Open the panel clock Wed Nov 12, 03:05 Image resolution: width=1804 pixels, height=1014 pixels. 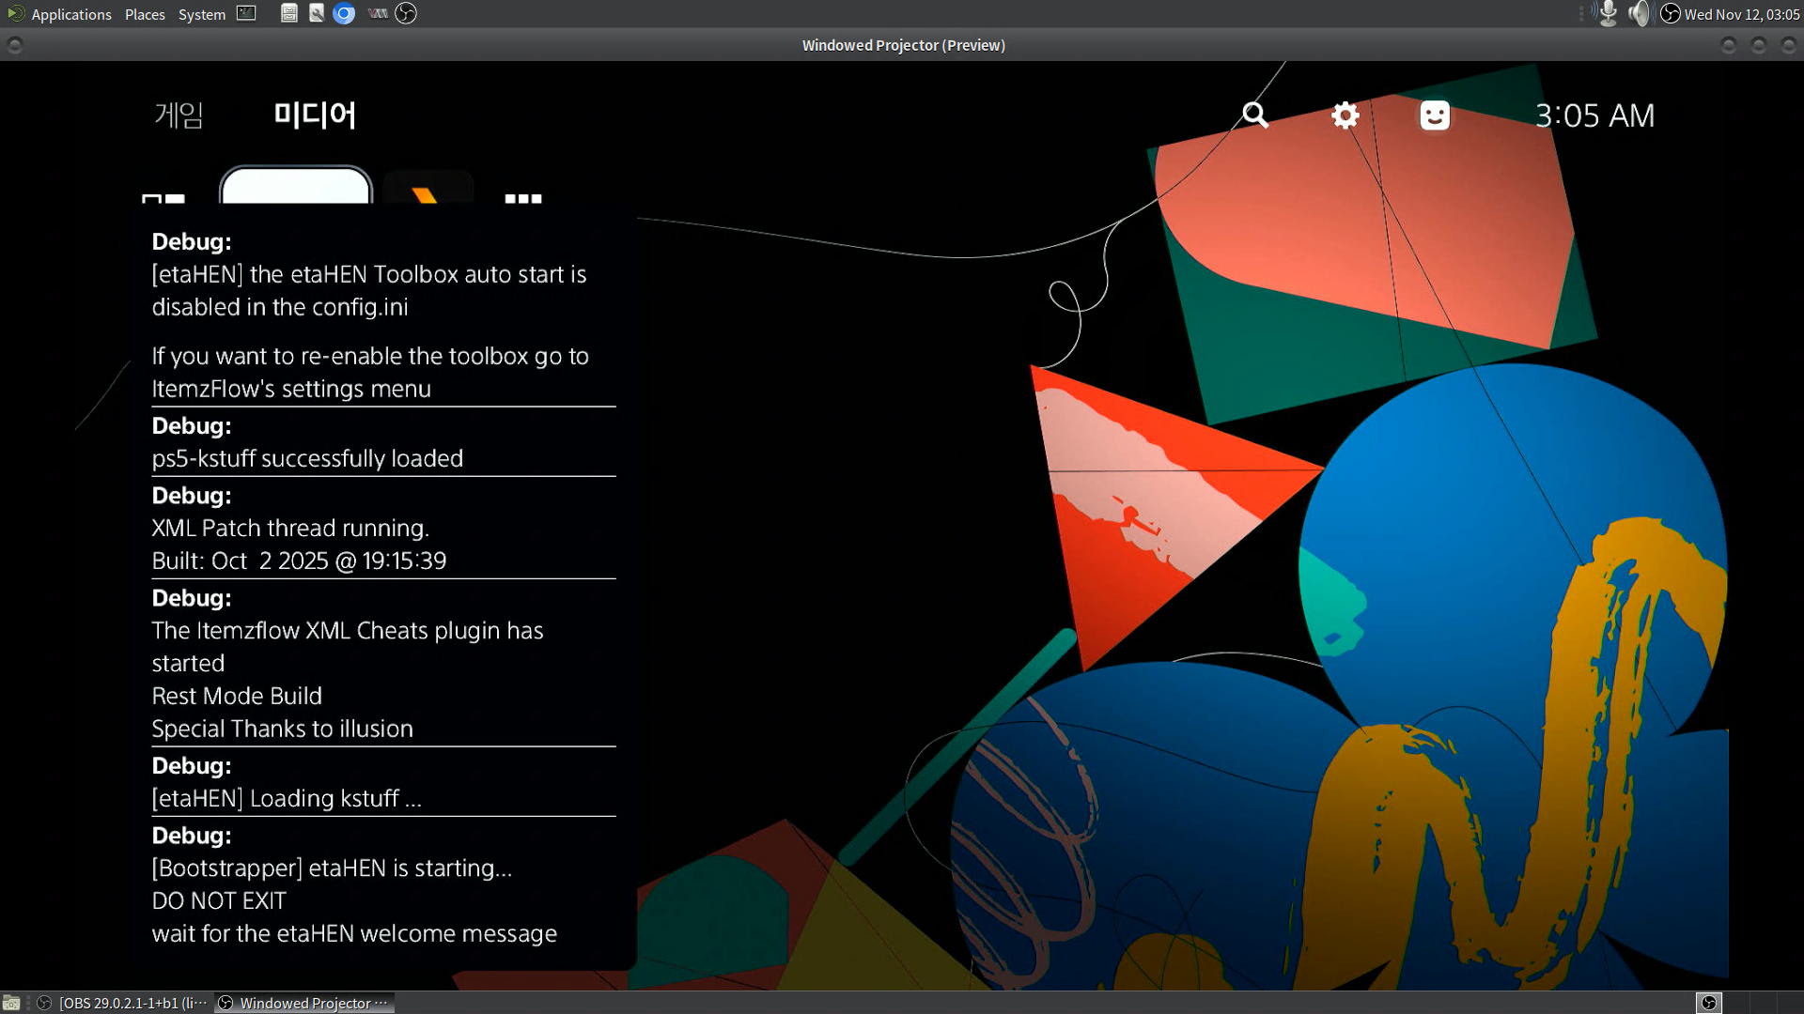point(1742,14)
